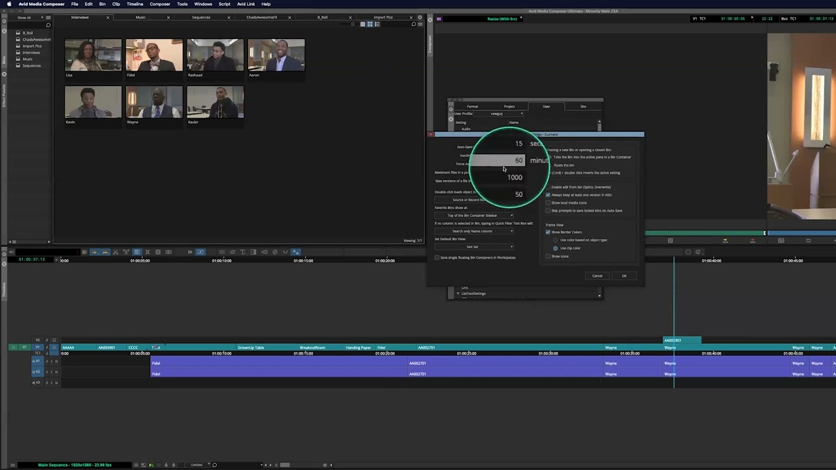The image size is (836, 470).
Task: Open the Avid Link menu
Action: 246,4
